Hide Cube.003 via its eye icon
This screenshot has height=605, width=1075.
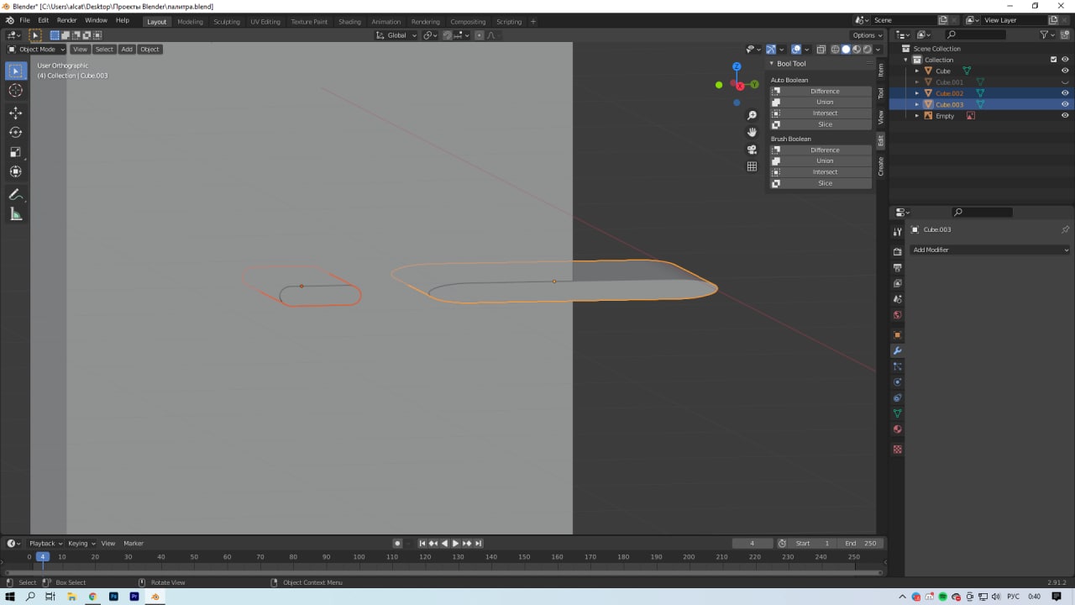coord(1065,104)
